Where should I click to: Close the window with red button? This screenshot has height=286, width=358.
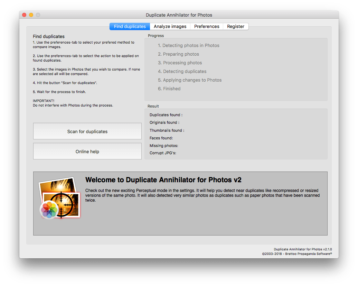tap(24, 15)
